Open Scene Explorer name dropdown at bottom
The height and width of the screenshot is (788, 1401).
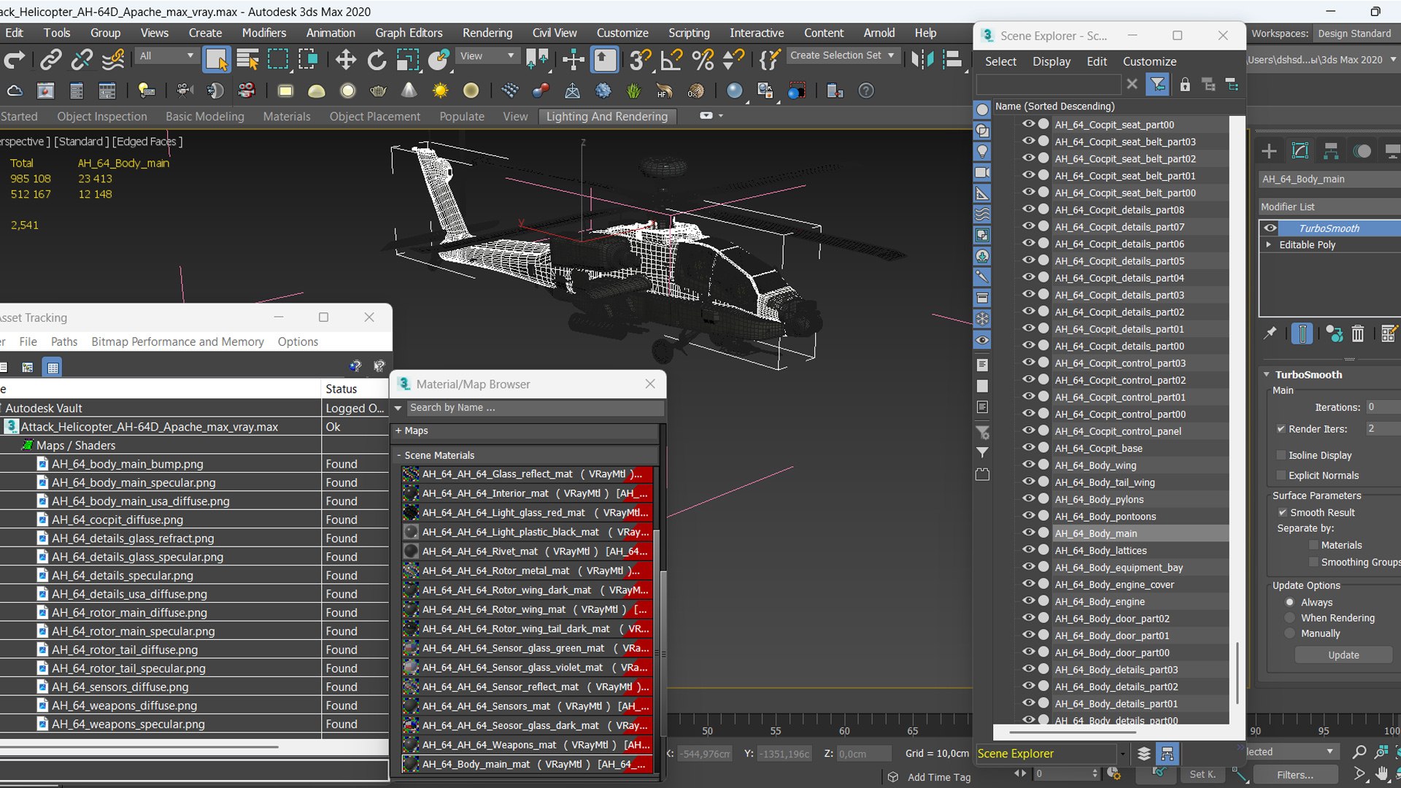click(x=1122, y=753)
